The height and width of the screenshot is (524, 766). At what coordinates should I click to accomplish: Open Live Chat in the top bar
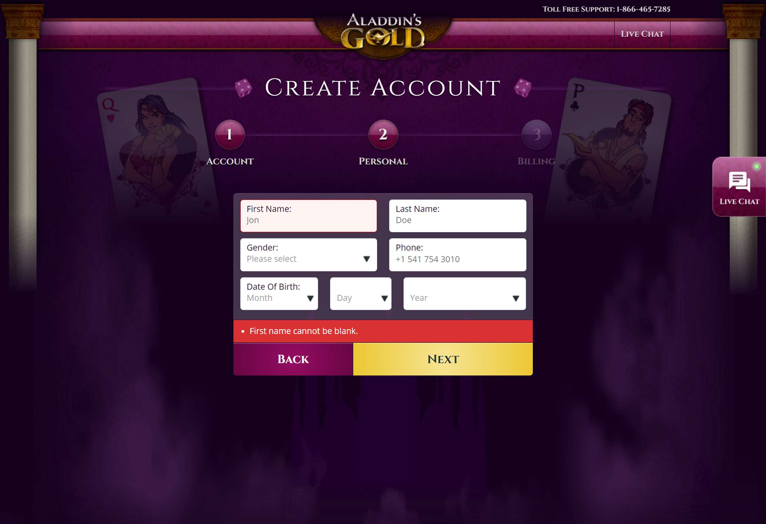pyautogui.click(x=642, y=34)
